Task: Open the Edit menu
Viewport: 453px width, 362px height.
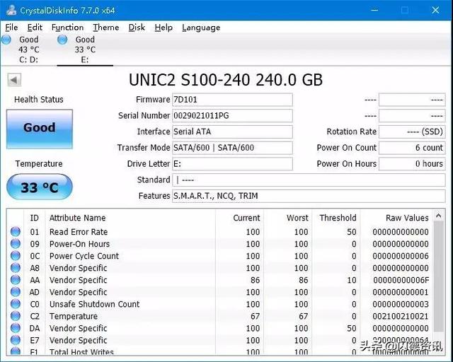Action: (x=35, y=28)
